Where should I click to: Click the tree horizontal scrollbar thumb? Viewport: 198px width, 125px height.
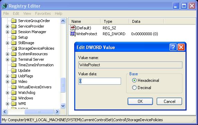pos(39,112)
